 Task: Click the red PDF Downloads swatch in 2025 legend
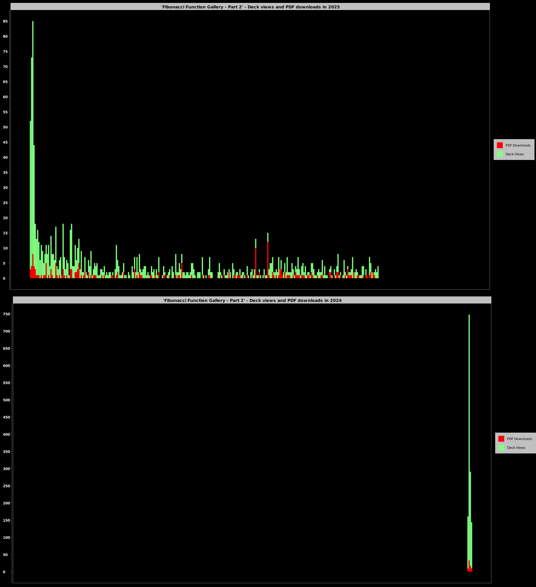point(500,145)
